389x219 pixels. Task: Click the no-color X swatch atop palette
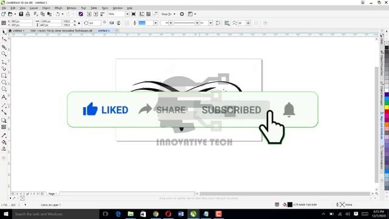point(387,43)
